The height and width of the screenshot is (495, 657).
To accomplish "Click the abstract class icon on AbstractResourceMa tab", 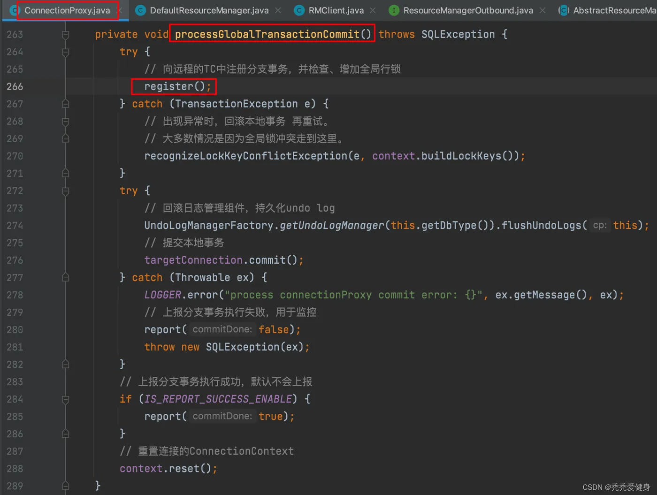I will tap(564, 10).
